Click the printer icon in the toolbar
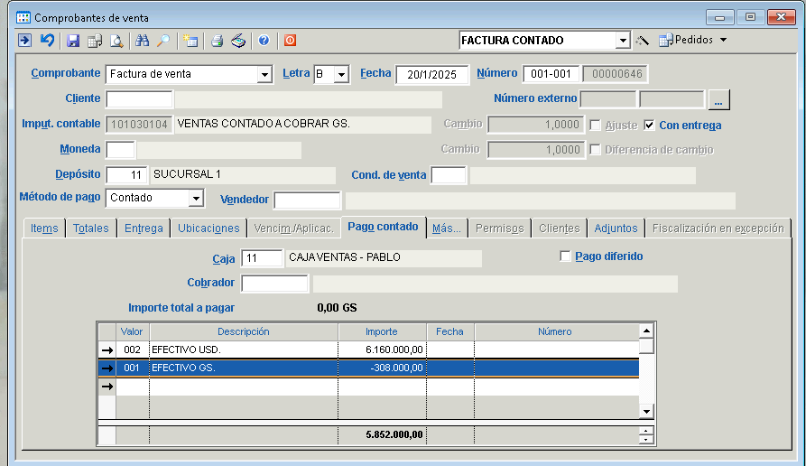The image size is (806, 466). [217, 41]
